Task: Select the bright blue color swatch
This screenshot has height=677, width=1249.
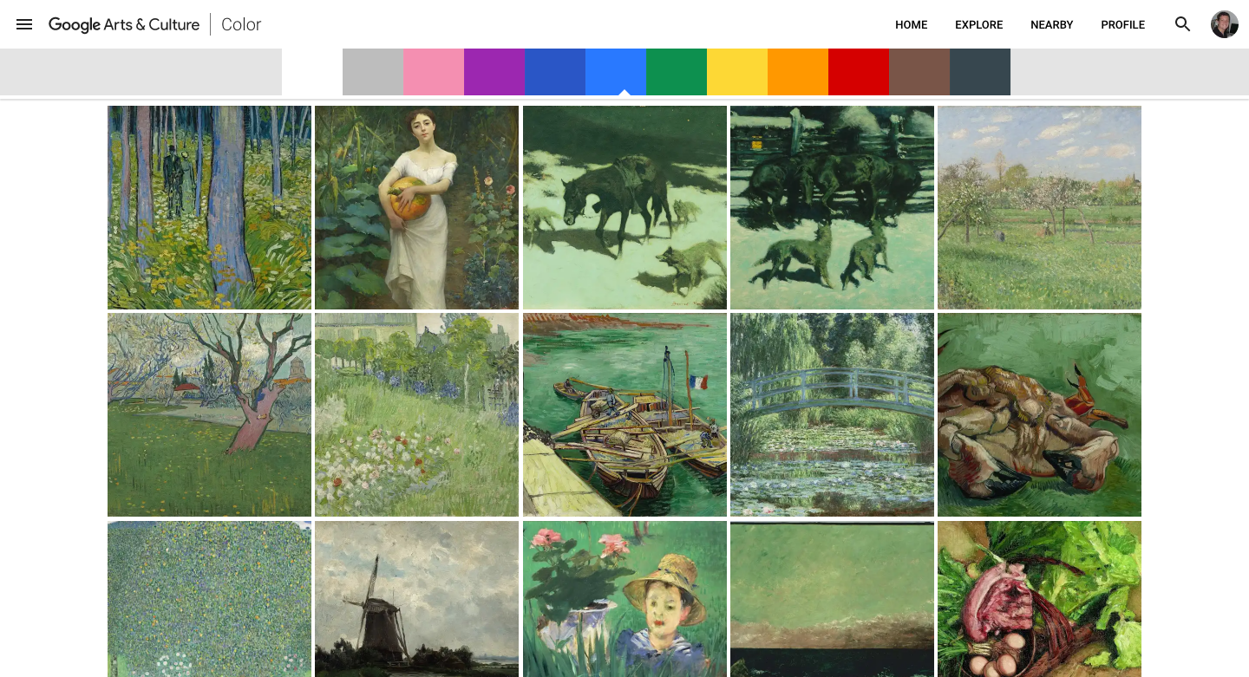Action: pyautogui.click(x=616, y=72)
